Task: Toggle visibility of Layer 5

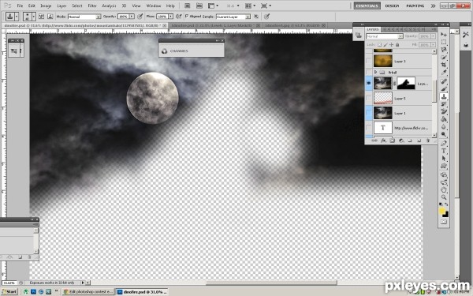Action: coord(369,98)
